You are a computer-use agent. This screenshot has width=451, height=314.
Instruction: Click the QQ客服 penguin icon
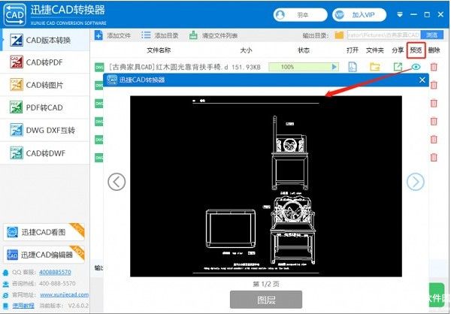click(5, 273)
